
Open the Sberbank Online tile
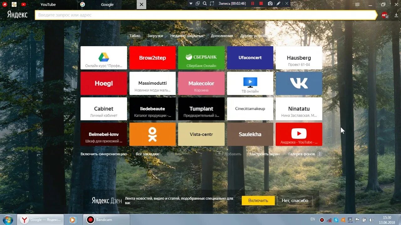201,58
